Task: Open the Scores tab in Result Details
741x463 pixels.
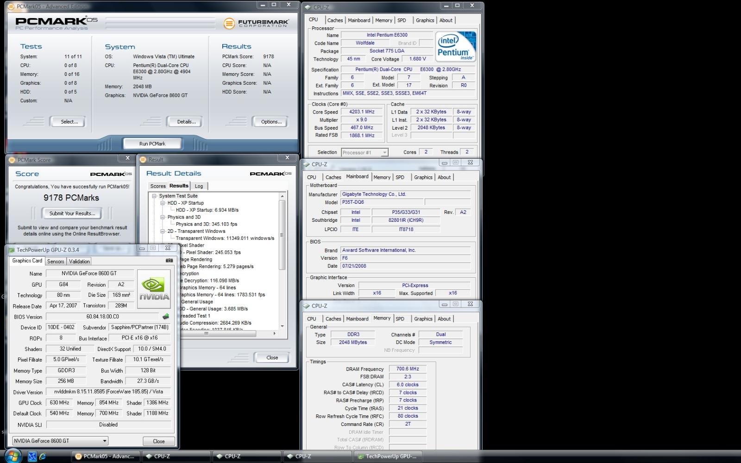Action: coord(158,186)
